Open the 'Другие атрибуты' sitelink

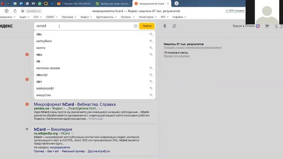click(x=99, y=151)
